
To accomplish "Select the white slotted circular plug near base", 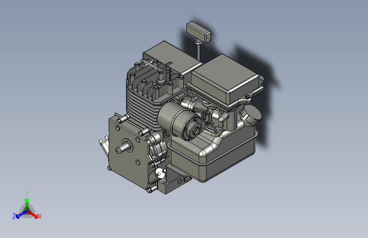I will coord(160,173).
